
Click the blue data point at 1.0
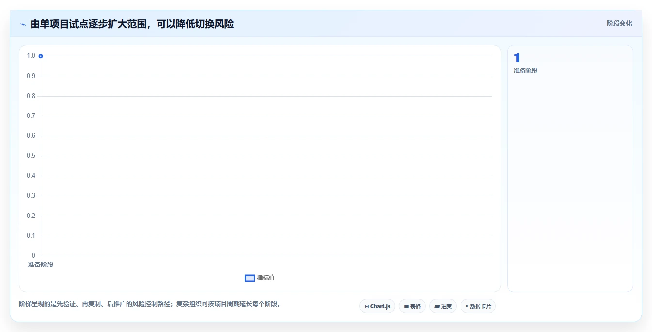[41, 56]
